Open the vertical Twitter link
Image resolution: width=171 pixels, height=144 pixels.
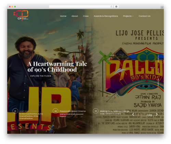[x=158, y=70]
